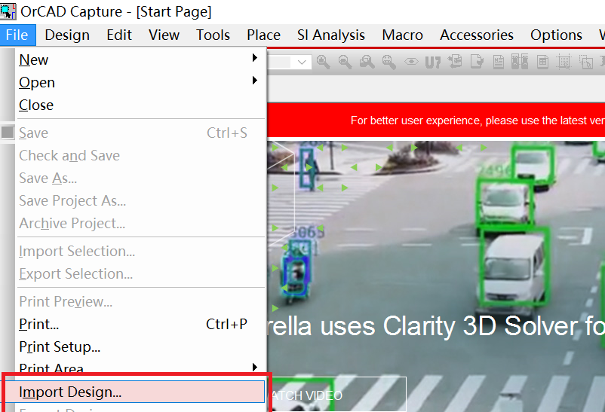Select the Zoom to Area tool

[x=367, y=62]
